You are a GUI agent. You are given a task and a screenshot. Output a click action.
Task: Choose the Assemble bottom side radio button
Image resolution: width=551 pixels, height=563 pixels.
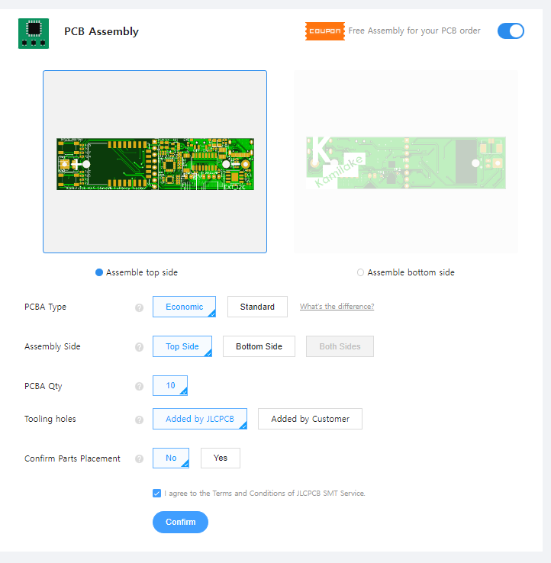tap(360, 272)
